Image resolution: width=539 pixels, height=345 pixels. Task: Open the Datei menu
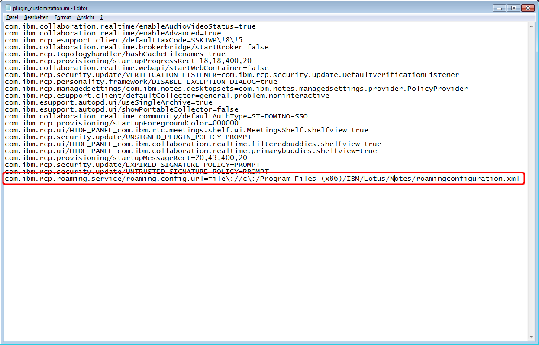(12, 17)
